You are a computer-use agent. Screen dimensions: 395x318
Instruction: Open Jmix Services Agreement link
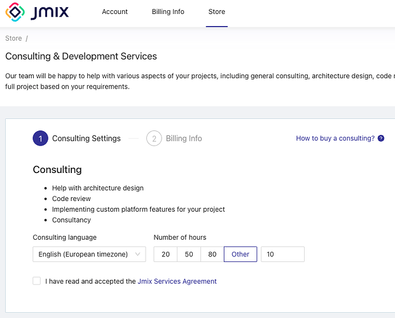(177, 281)
